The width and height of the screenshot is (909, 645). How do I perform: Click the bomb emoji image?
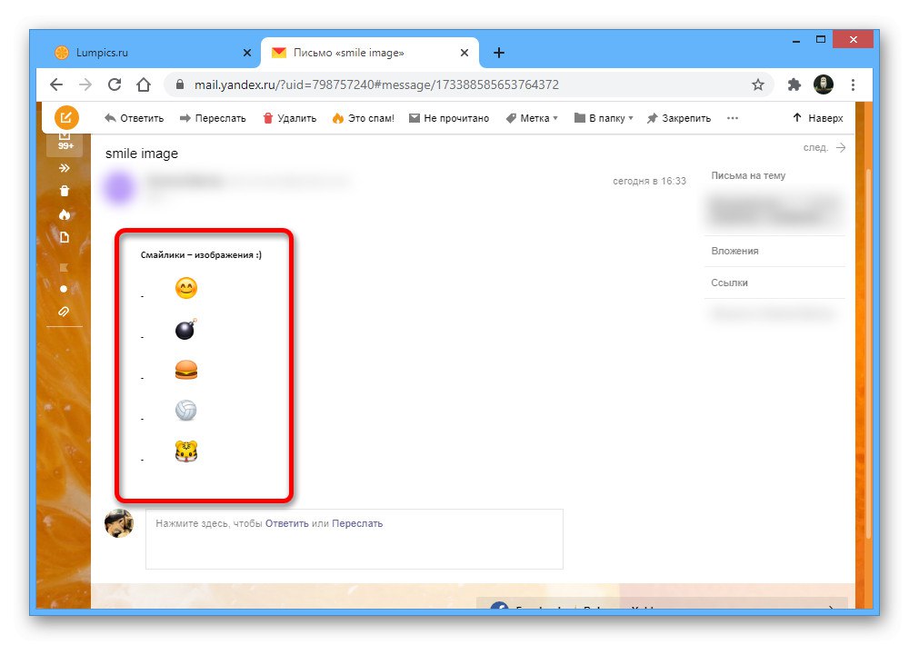(x=186, y=329)
